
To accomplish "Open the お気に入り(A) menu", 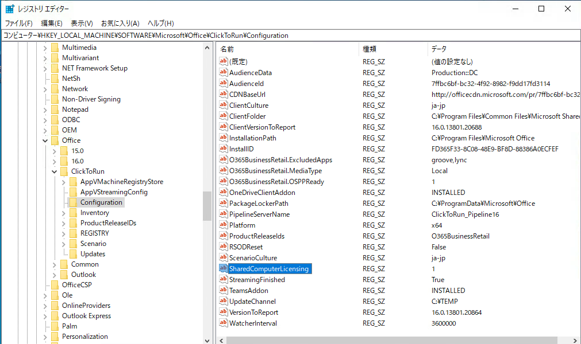I will [x=121, y=24].
